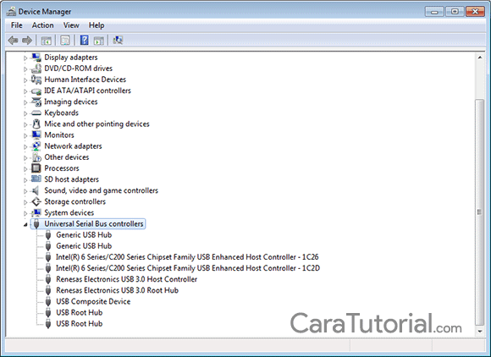Click the Properties toolbar icon

point(65,41)
